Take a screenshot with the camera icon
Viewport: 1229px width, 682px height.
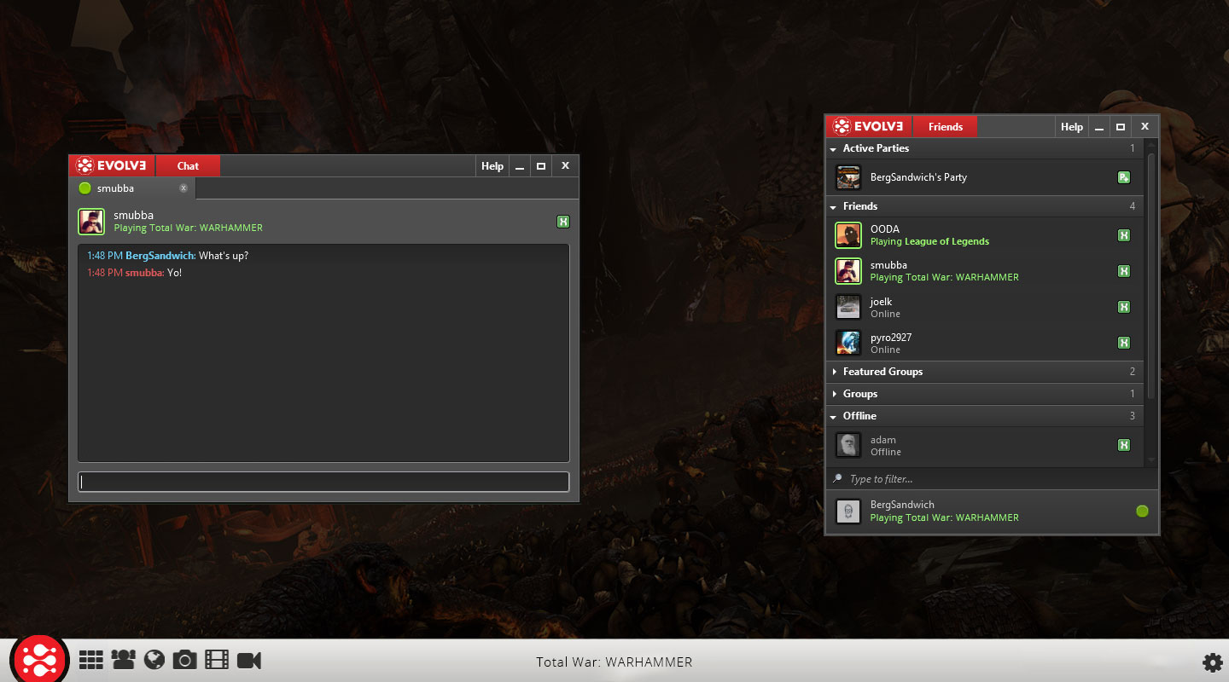coord(184,660)
